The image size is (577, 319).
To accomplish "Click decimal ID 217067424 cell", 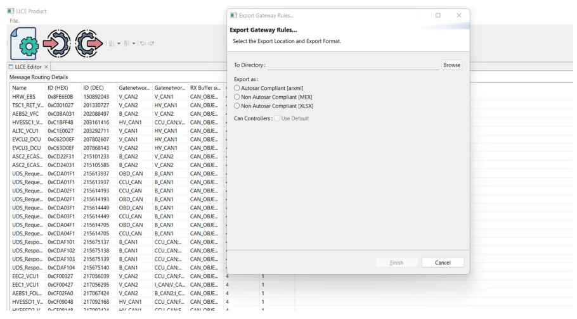I will click(96, 293).
